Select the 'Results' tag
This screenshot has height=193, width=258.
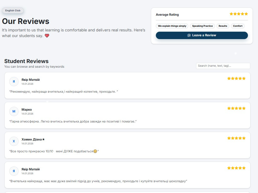[223, 26]
